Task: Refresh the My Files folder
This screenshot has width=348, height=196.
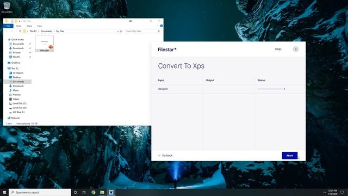Action: click(121, 32)
